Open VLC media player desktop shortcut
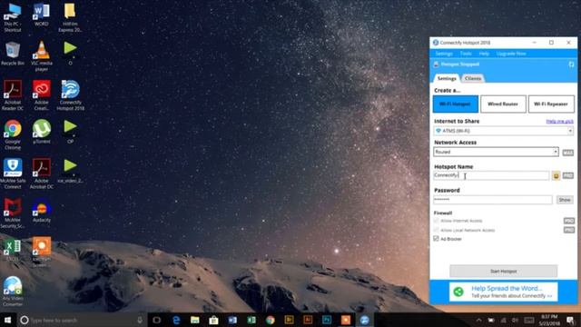 coord(41,56)
